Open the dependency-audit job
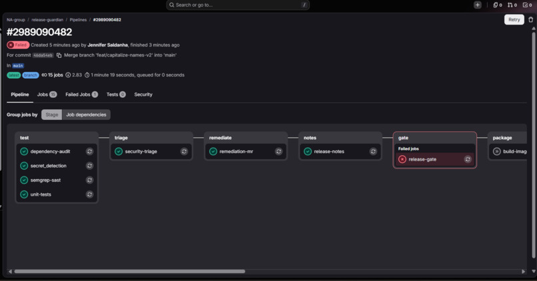The image size is (537, 281). [x=51, y=151]
